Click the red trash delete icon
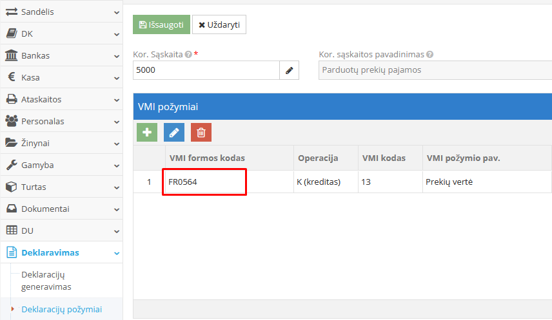This screenshot has height=320, width=552. (201, 132)
